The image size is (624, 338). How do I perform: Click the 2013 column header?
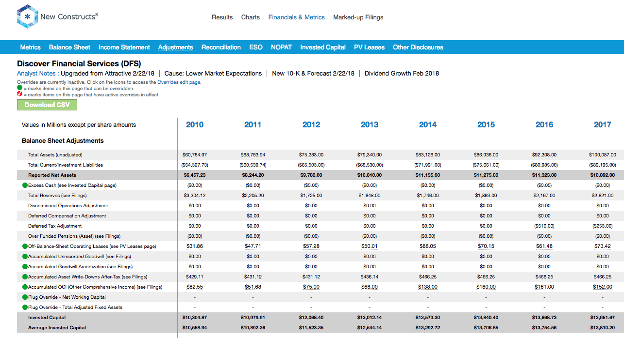tap(370, 124)
